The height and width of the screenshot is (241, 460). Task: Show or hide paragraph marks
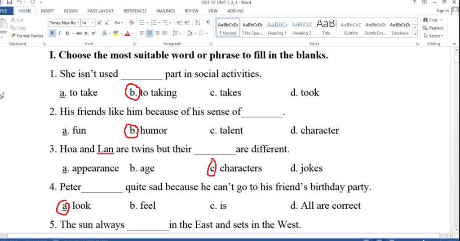point(208,23)
